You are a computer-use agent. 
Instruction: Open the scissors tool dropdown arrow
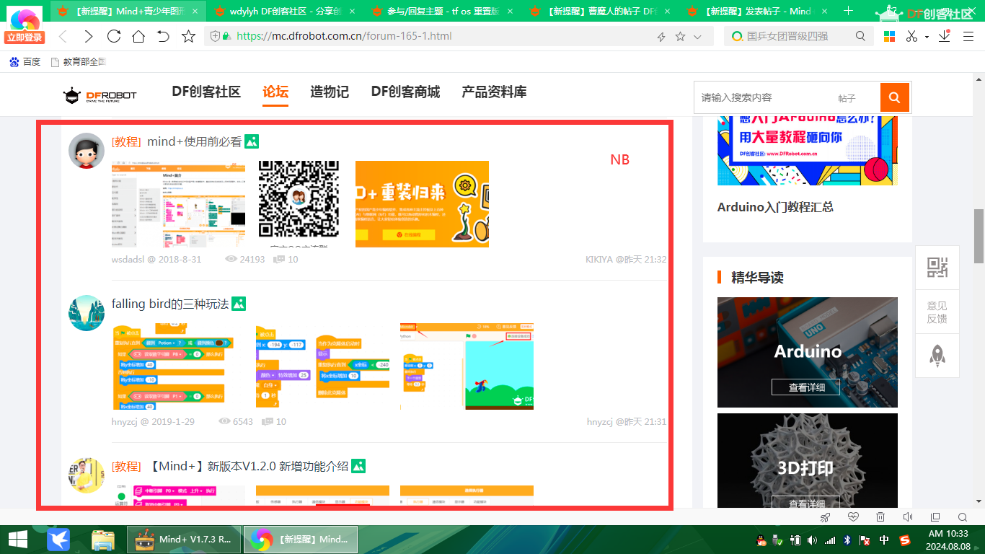(927, 37)
